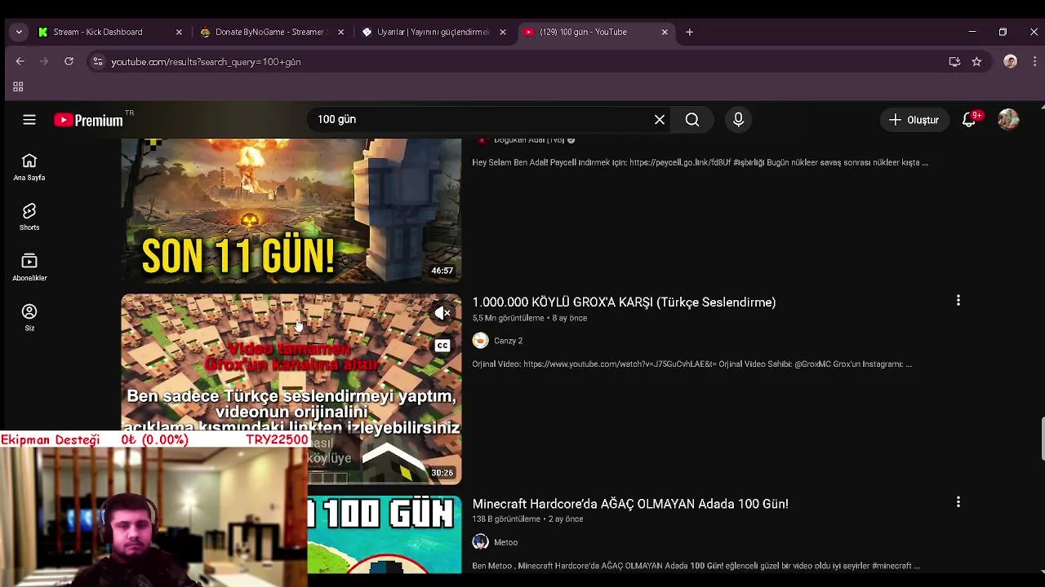Bookmark this page with the star
1045x587 pixels.
[976, 61]
